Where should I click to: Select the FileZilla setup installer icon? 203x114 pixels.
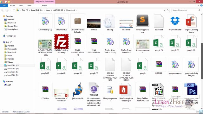62,41
